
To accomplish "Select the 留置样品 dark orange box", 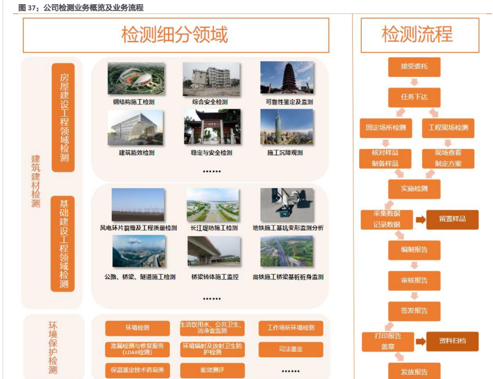I will tap(452, 219).
